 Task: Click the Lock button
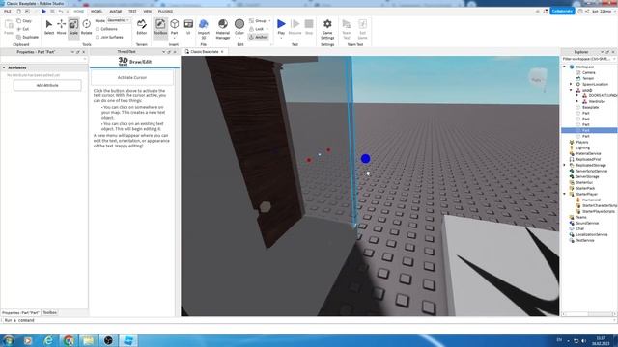click(x=257, y=29)
